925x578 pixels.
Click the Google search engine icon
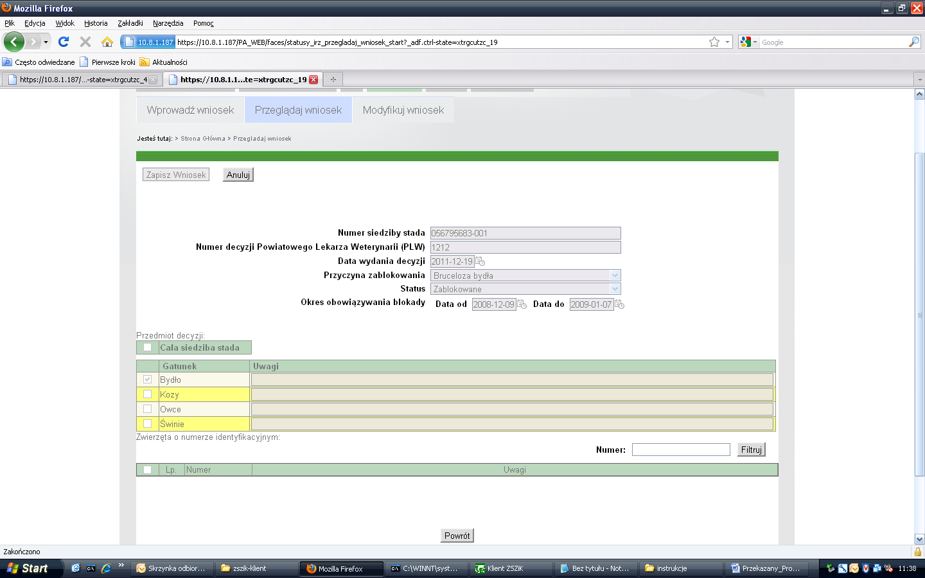745,42
